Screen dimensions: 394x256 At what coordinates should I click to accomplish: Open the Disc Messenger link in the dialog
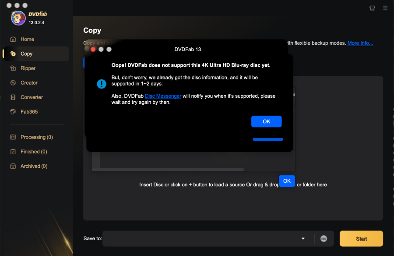coord(163,96)
